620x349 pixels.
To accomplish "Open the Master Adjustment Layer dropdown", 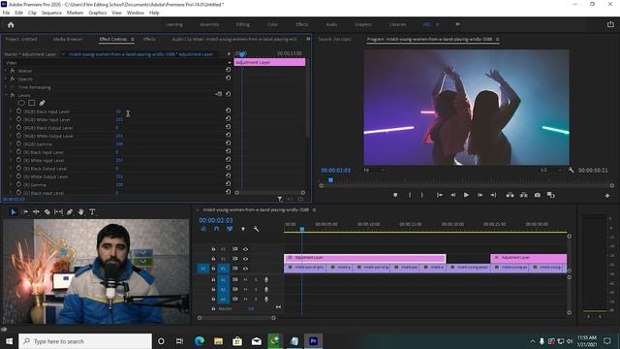I will tap(63, 54).
